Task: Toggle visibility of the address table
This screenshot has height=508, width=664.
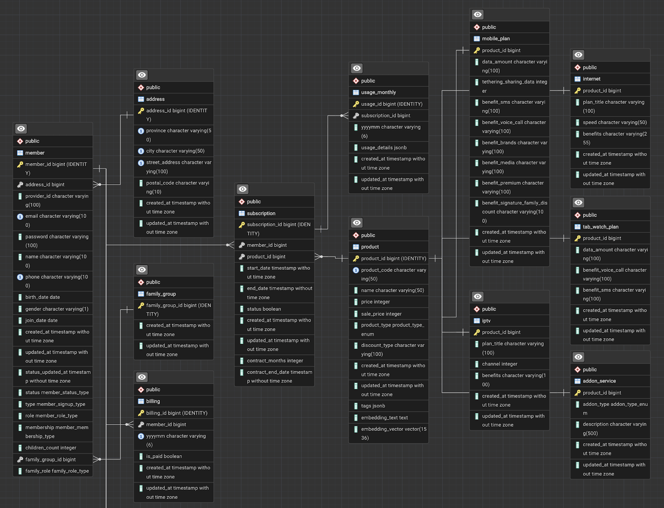Action: [x=142, y=75]
